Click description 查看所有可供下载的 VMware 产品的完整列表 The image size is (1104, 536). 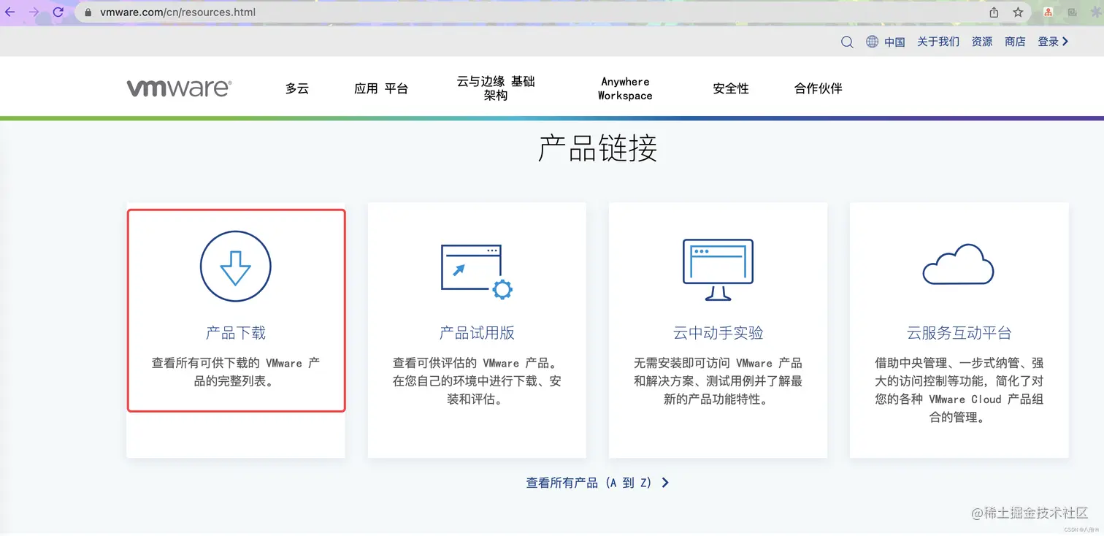236,372
